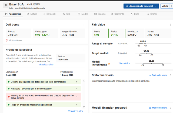Click the star icon in watchlist button
This screenshot has height=113, width=173.
coord(127,6)
